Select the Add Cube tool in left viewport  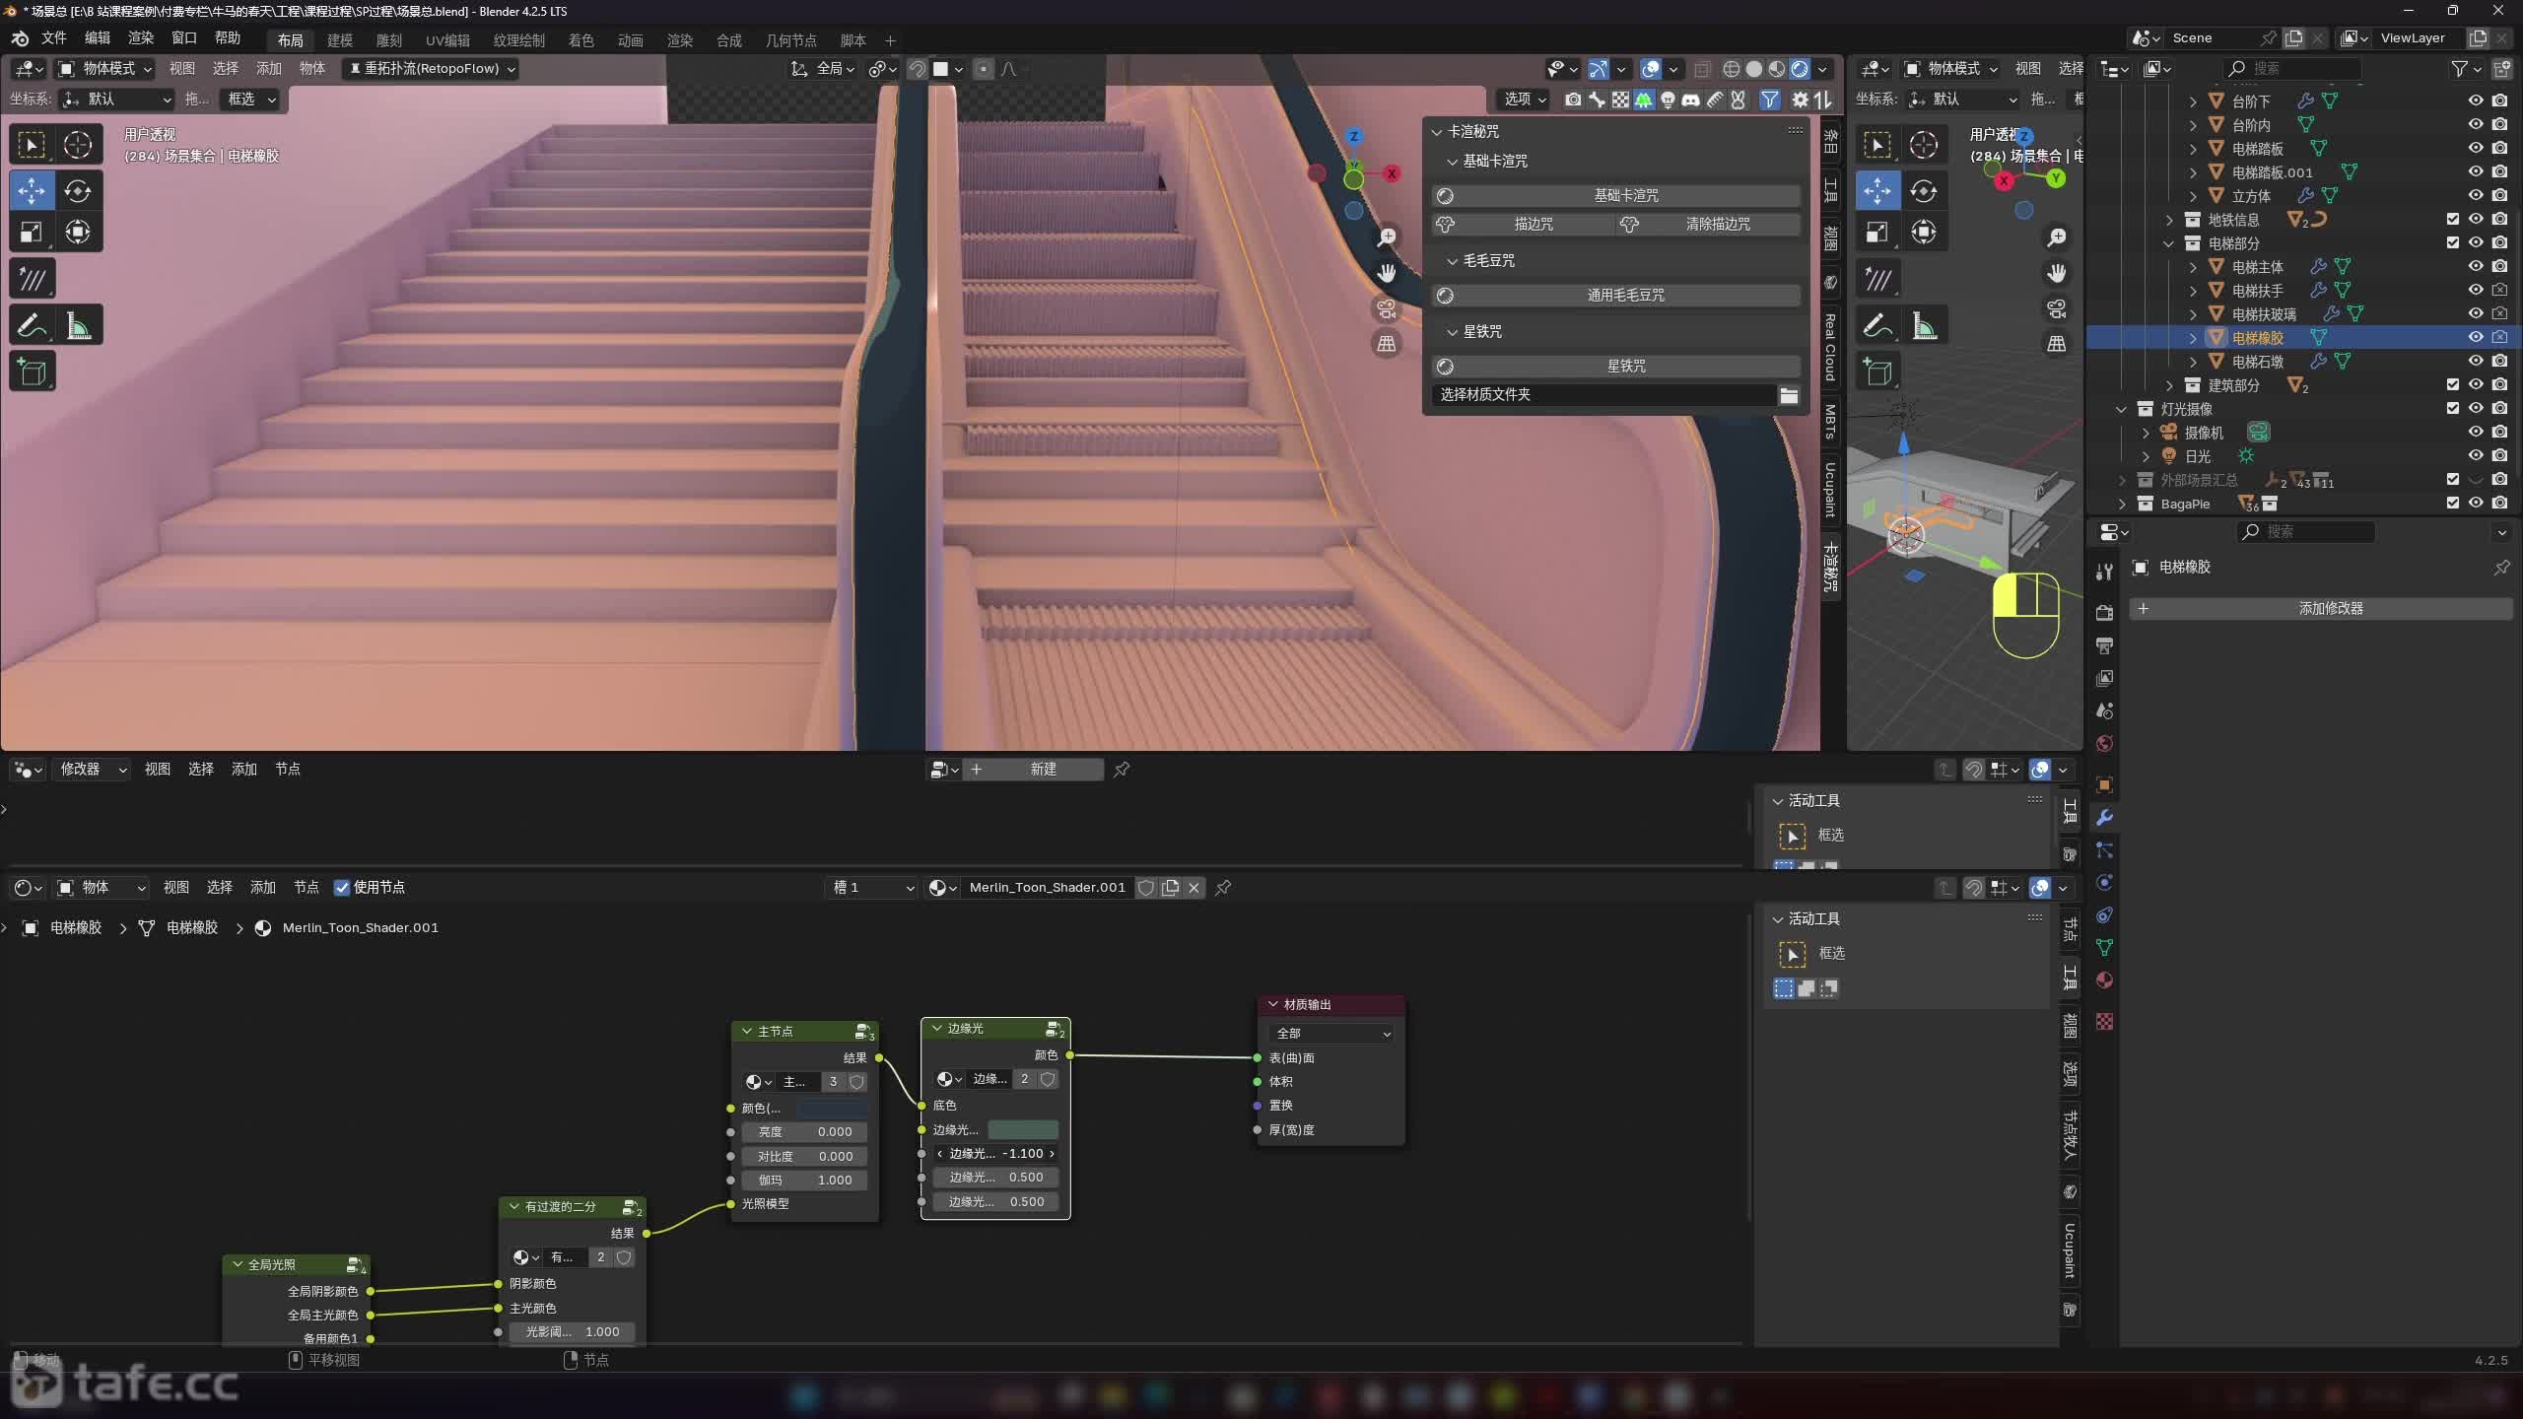coord(32,372)
